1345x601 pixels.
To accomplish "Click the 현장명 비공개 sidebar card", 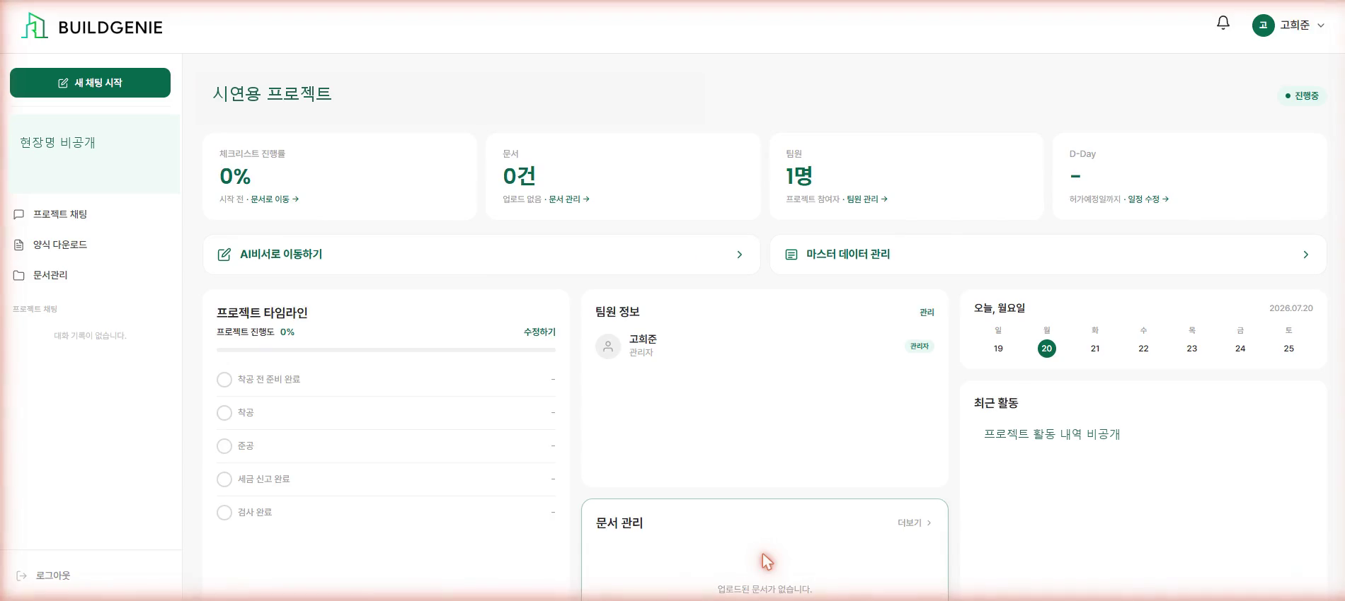I will 94,154.
